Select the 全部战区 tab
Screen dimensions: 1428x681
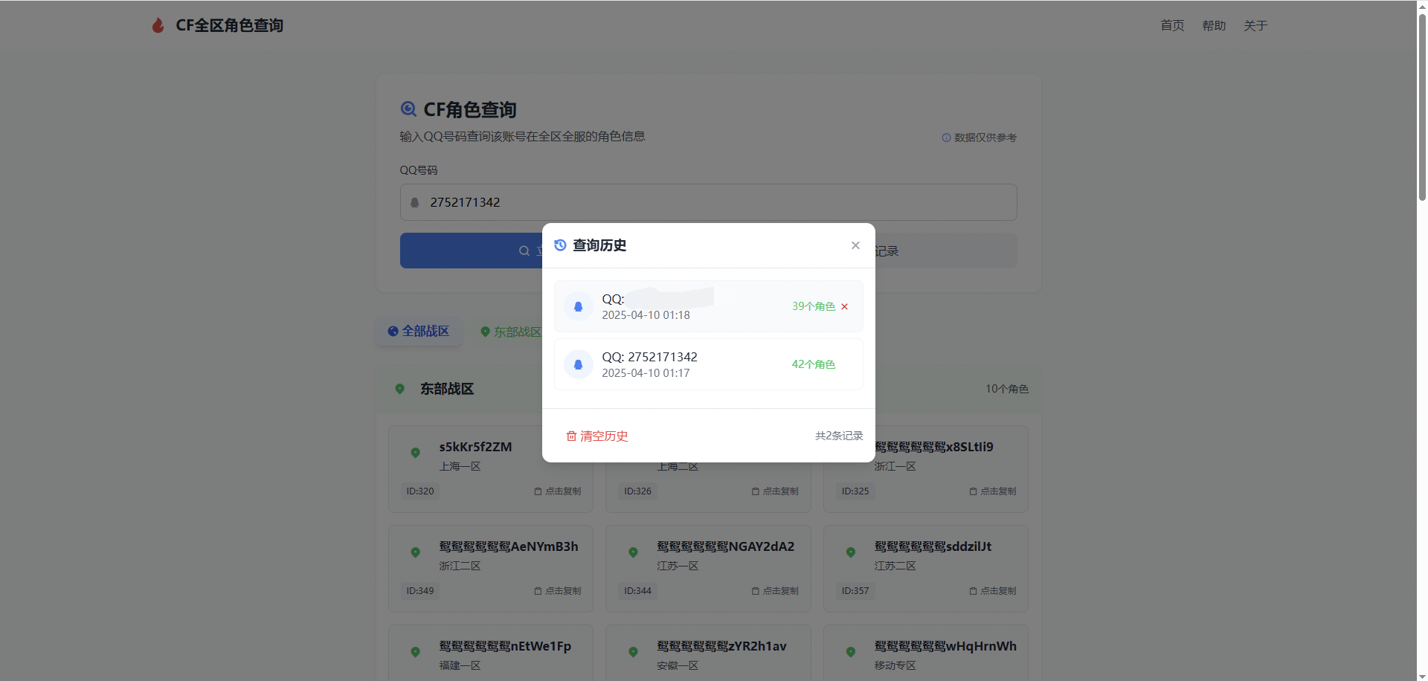point(418,331)
